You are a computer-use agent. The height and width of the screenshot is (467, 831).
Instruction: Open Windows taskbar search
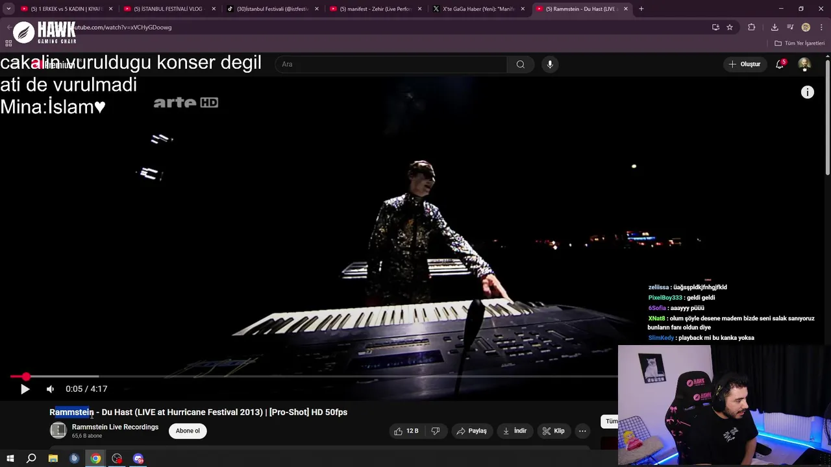click(31, 459)
